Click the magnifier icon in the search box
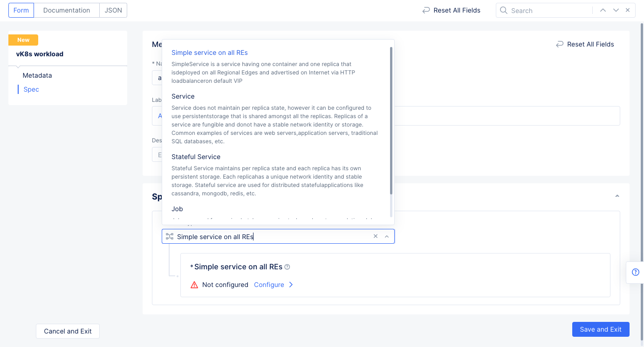Image resolution: width=644 pixels, height=347 pixels. coord(503,10)
